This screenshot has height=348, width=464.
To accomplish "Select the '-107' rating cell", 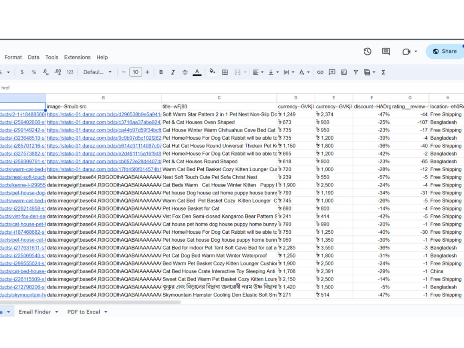I will point(410,122).
